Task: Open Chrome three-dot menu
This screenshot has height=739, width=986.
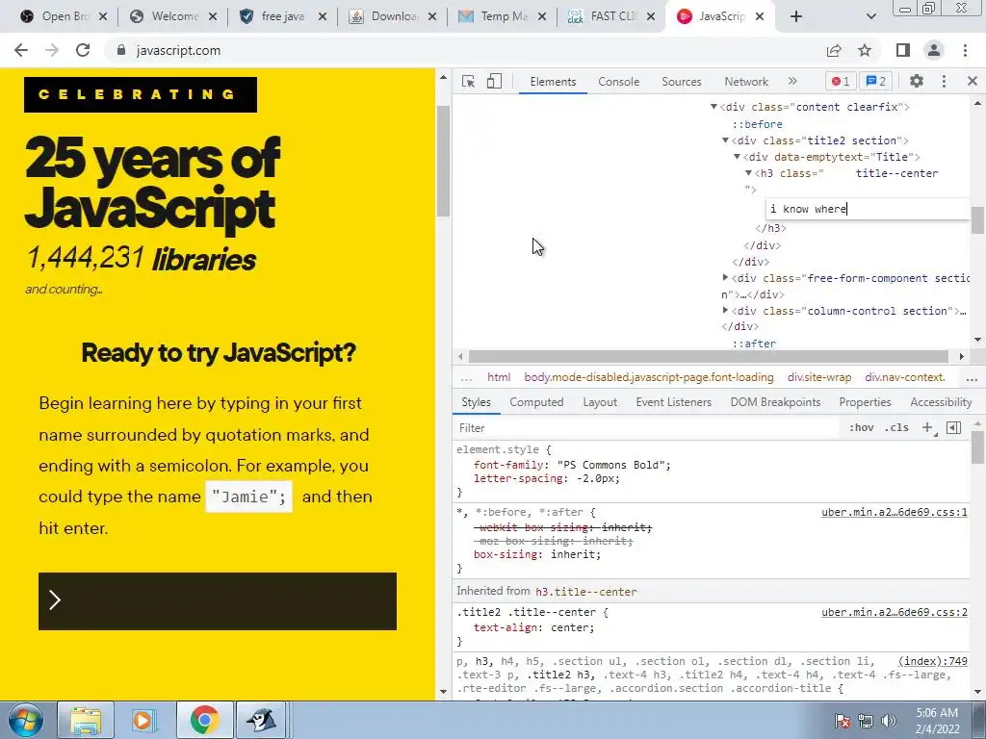Action: (x=965, y=50)
